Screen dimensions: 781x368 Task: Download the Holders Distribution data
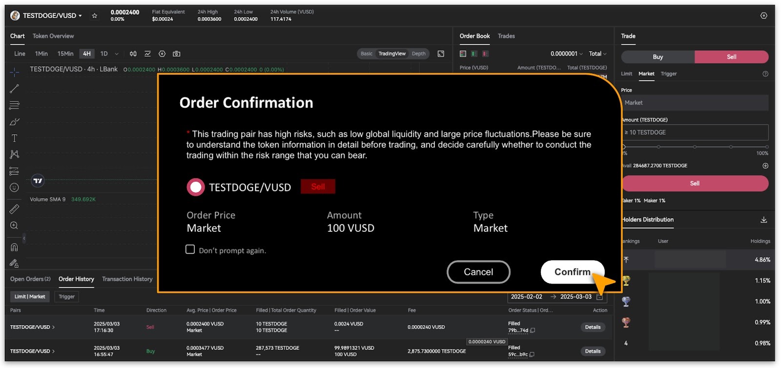tap(763, 220)
